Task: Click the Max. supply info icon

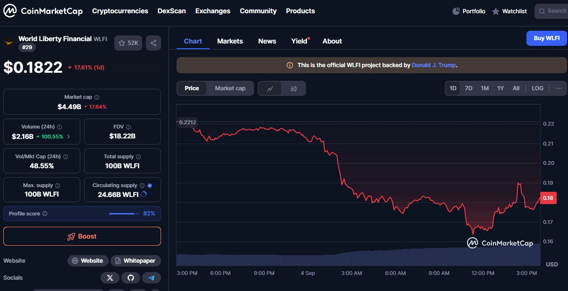Action: pos(58,186)
